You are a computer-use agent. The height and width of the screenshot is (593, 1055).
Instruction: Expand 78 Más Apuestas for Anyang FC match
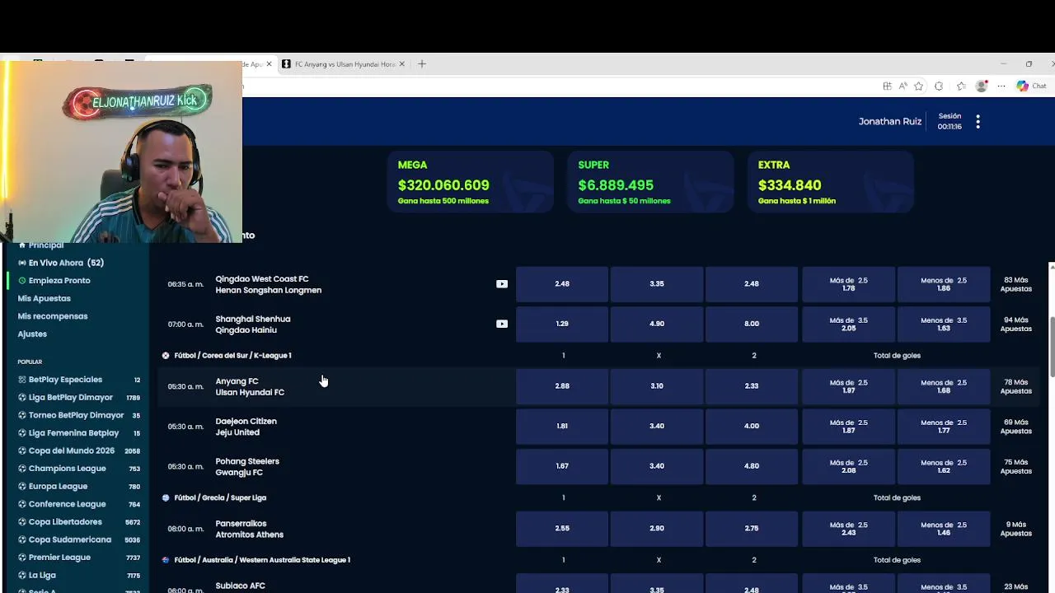coord(1015,387)
